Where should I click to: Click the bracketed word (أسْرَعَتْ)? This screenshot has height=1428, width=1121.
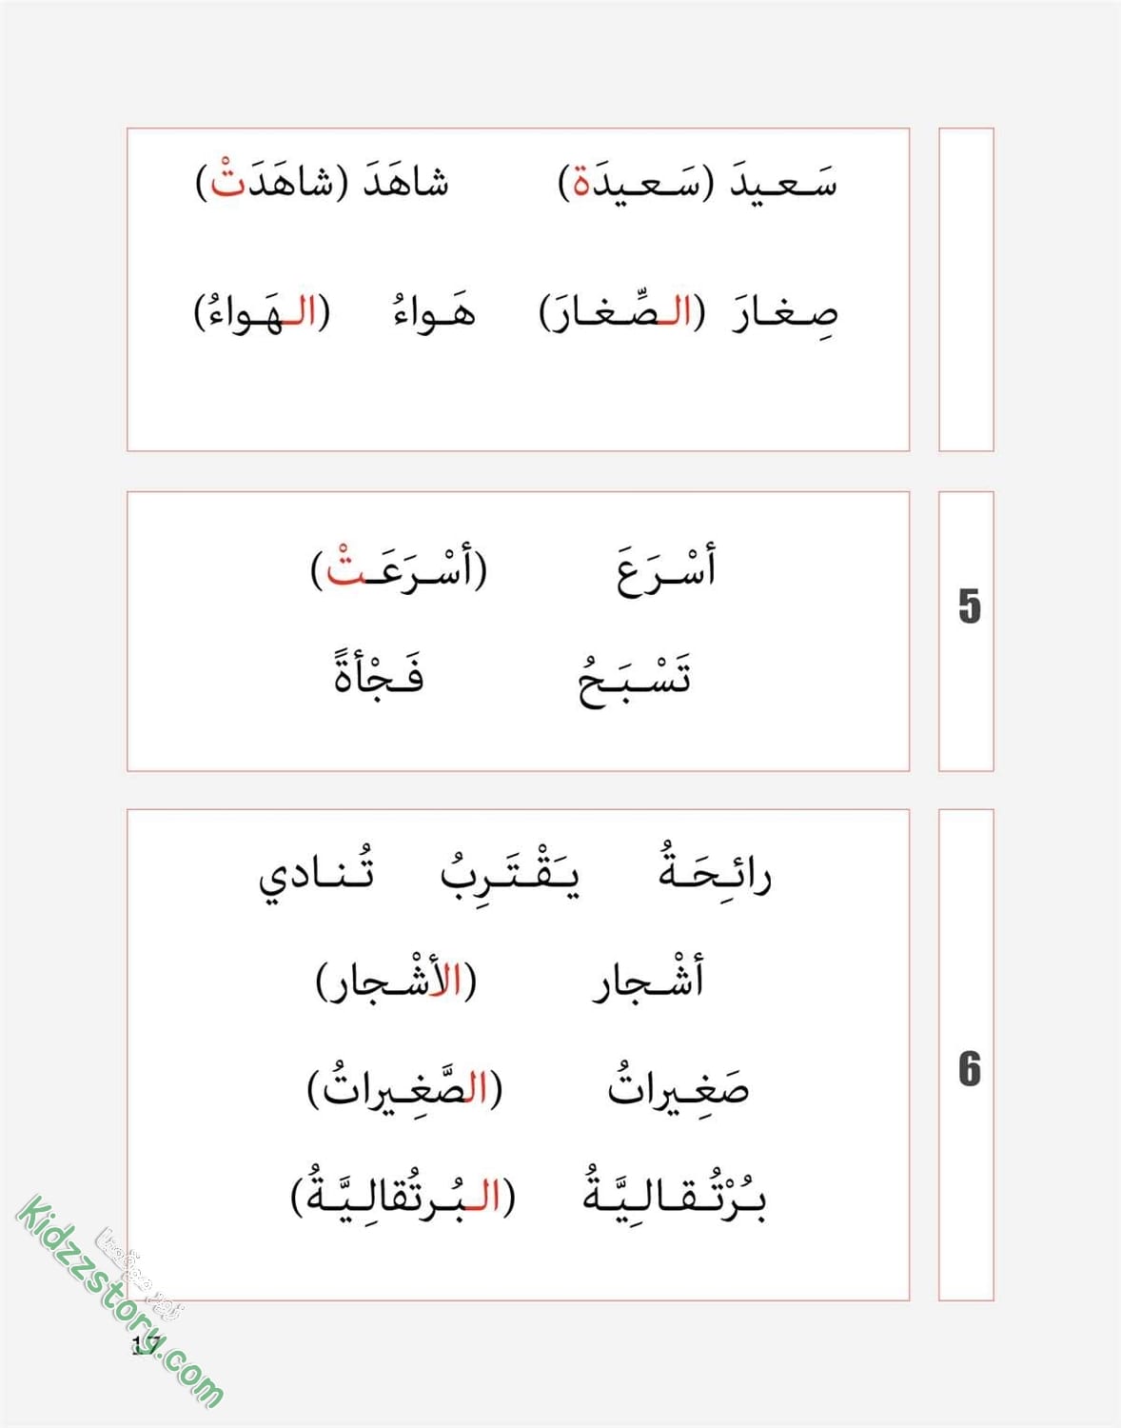tap(399, 566)
